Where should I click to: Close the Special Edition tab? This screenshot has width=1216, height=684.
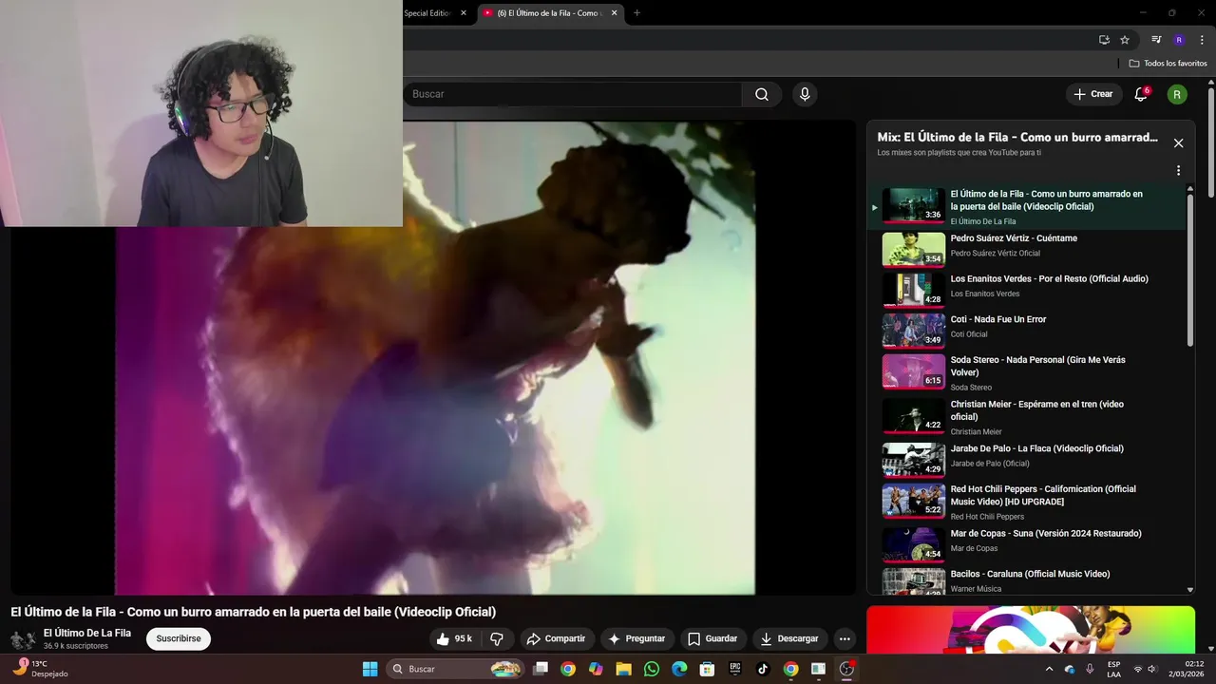coord(464,13)
